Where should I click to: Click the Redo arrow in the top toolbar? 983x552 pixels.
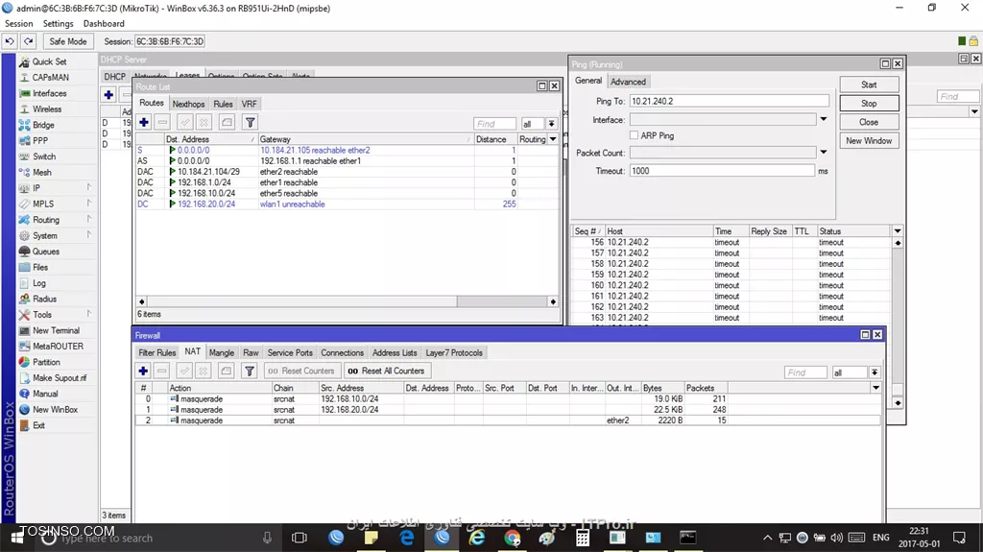(x=29, y=41)
